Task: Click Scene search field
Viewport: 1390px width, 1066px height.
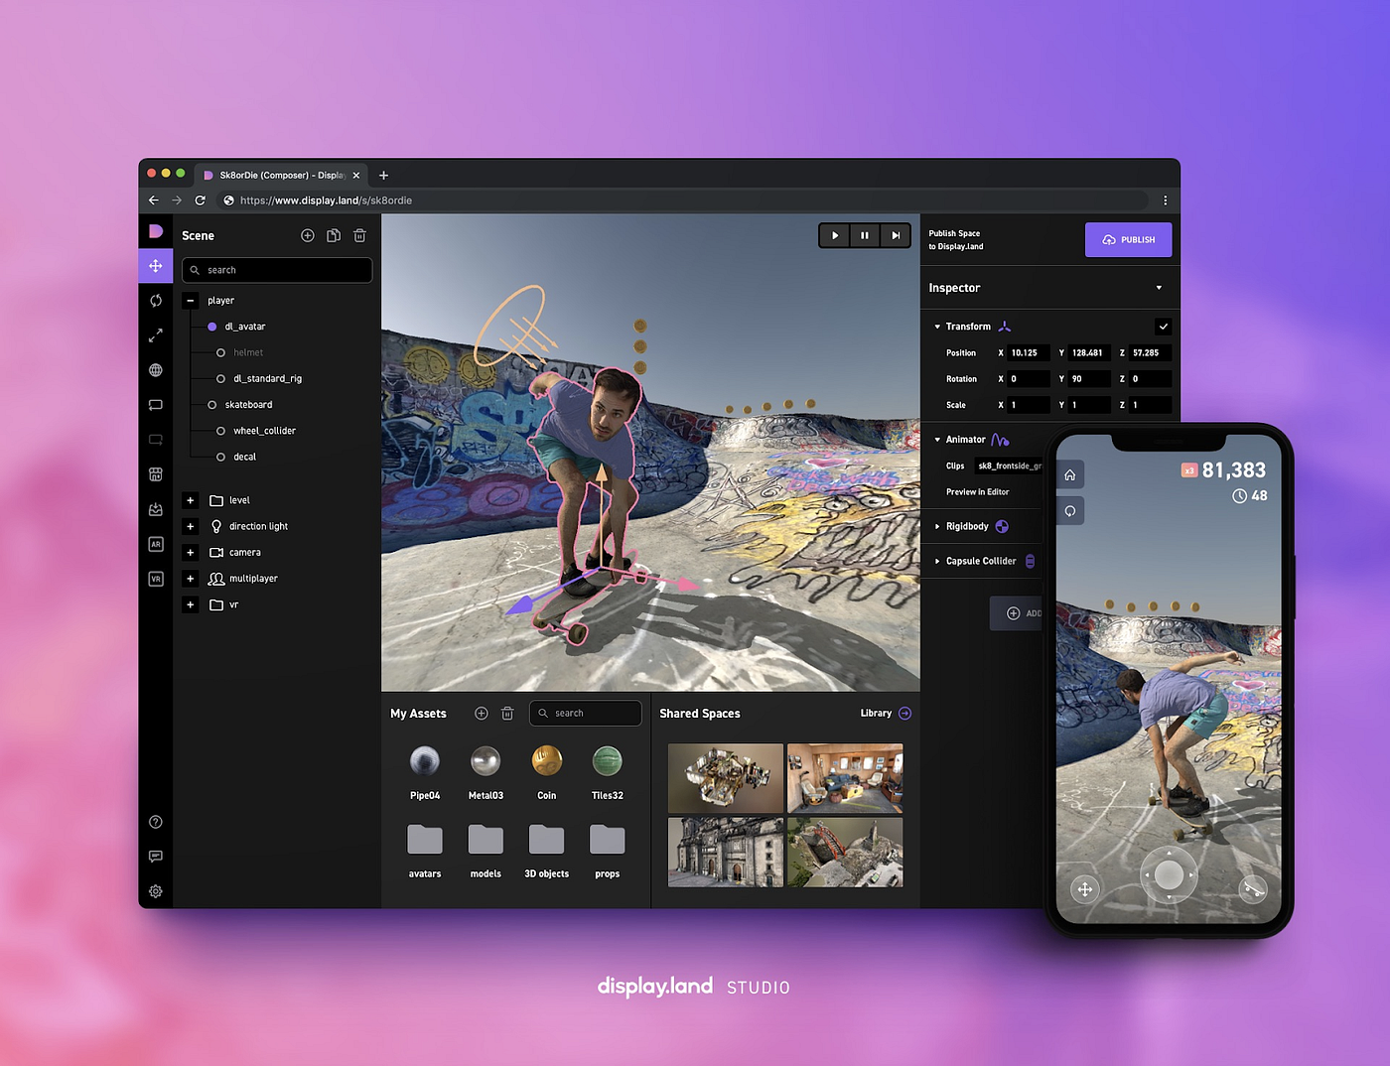Action: 277,270
